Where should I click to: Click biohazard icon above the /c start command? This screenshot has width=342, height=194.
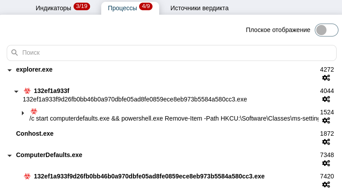point(34,111)
